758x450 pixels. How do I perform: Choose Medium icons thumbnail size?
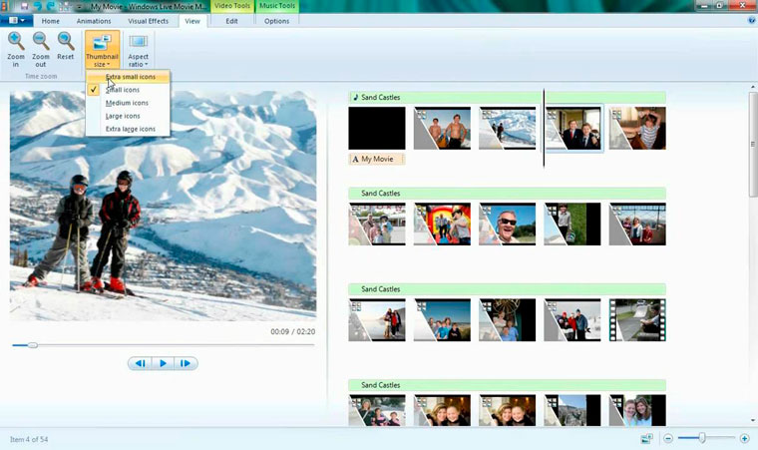[127, 103]
